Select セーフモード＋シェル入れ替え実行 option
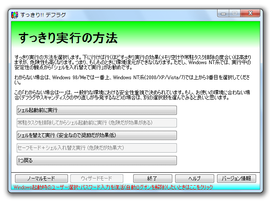 (97, 148)
